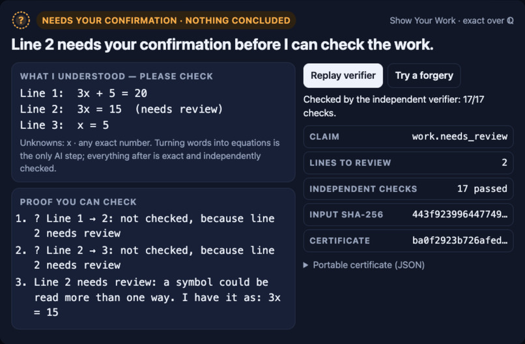
Task: Expand the Portable certificate (JSON) section
Action: tap(364, 265)
